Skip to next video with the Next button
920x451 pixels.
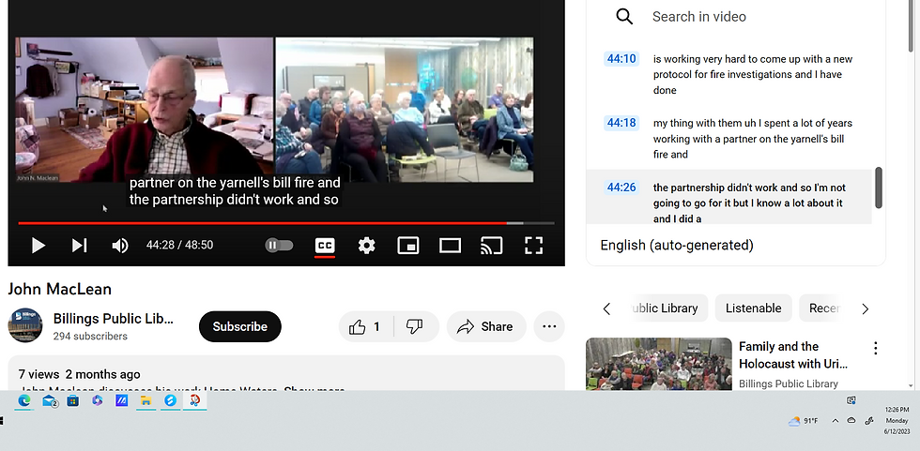coord(79,246)
